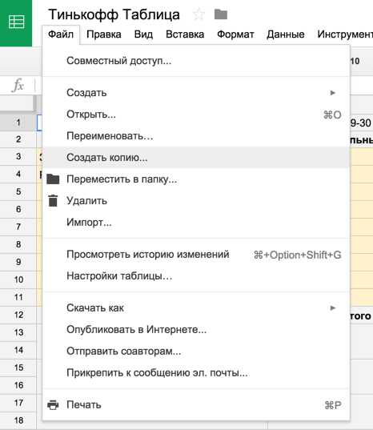Select row header 3
The height and width of the screenshot is (430, 373).
pos(18,157)
